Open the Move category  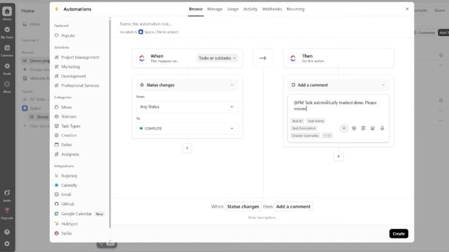click(63, 107)
